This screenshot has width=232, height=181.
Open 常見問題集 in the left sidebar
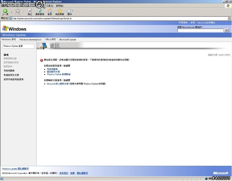coord(9,71)
